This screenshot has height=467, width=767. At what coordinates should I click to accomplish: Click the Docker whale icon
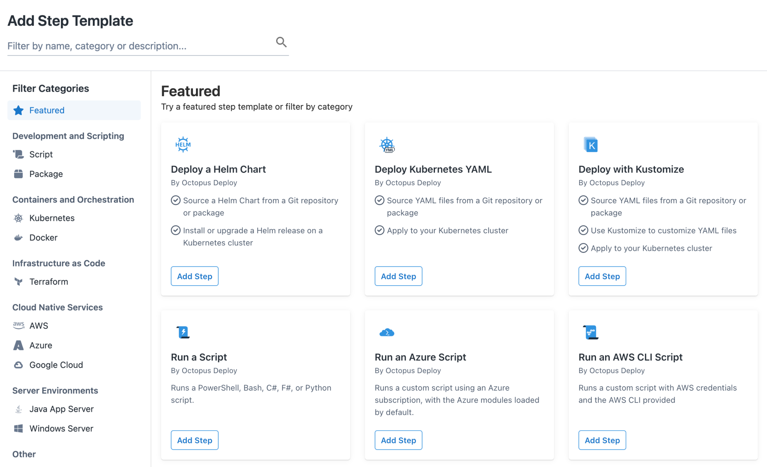coord(18,238)
